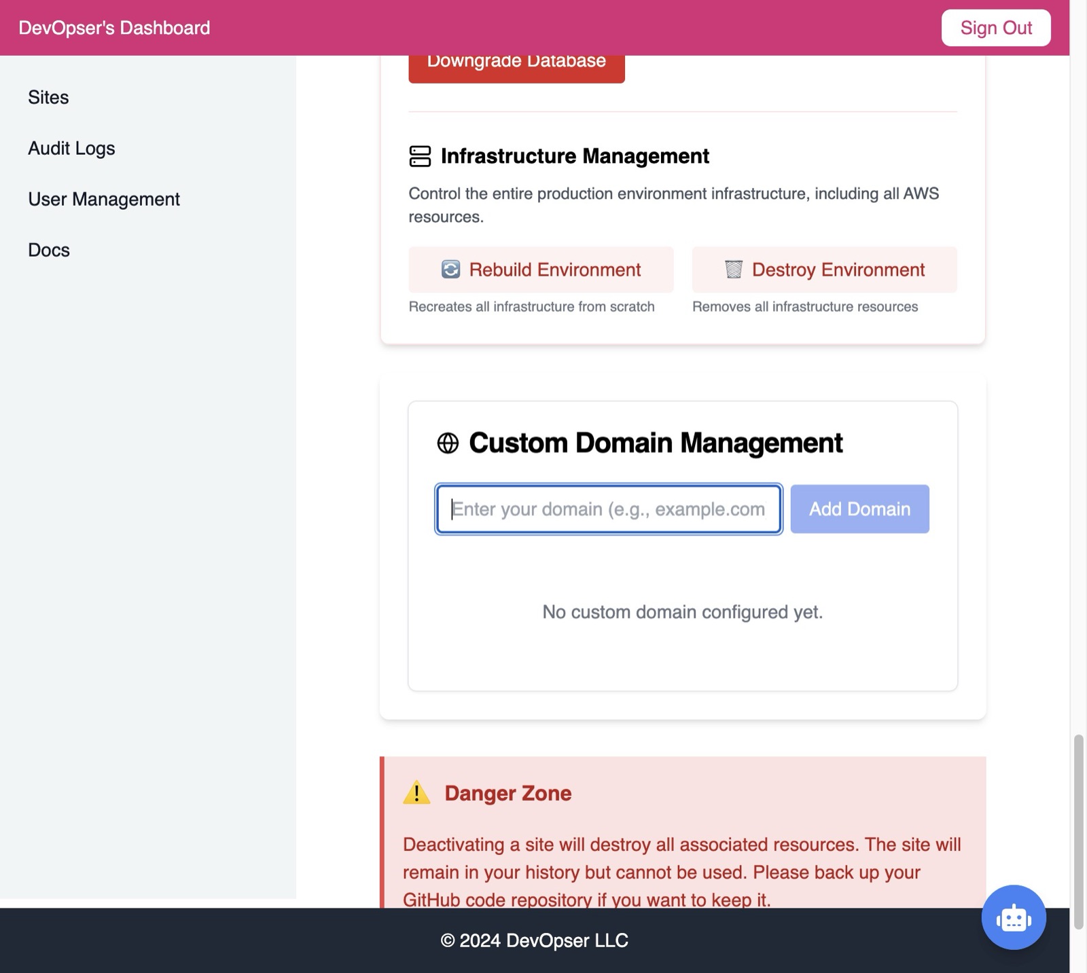
Task: Click the 'Deactivating a site will destroy' warning text
Action: pos(681,872)
